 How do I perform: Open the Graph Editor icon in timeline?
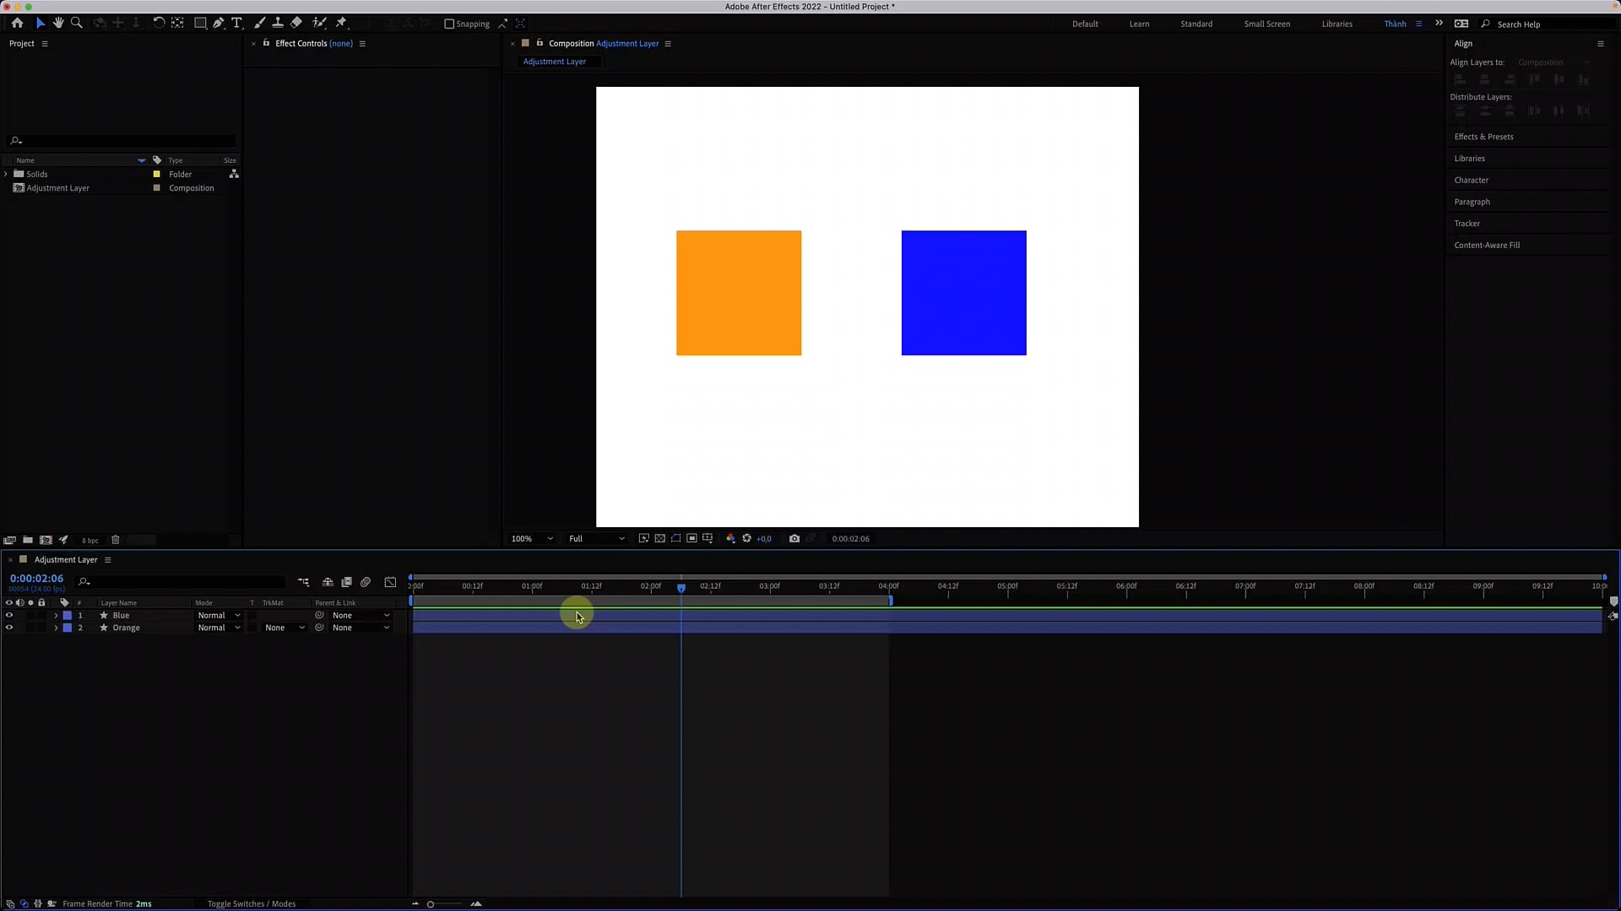pyautogui.click(x=390, y=582)
